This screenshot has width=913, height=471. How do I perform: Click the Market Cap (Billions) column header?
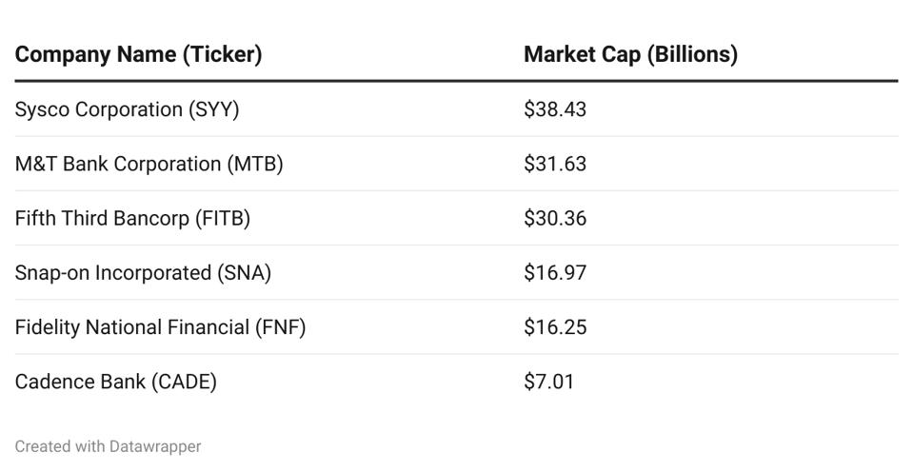click(x=630, y=54)
